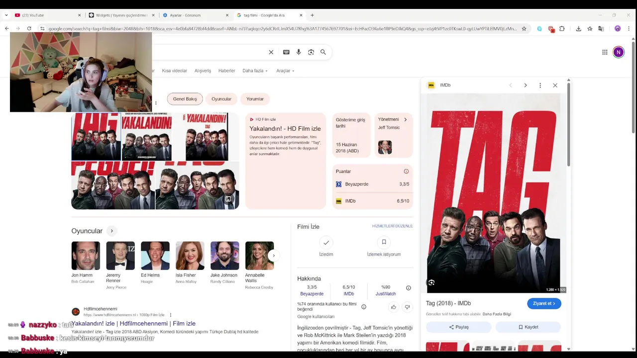Select the Genel Bakış chip
Screen dimensions: 637x358
(185, 99)
